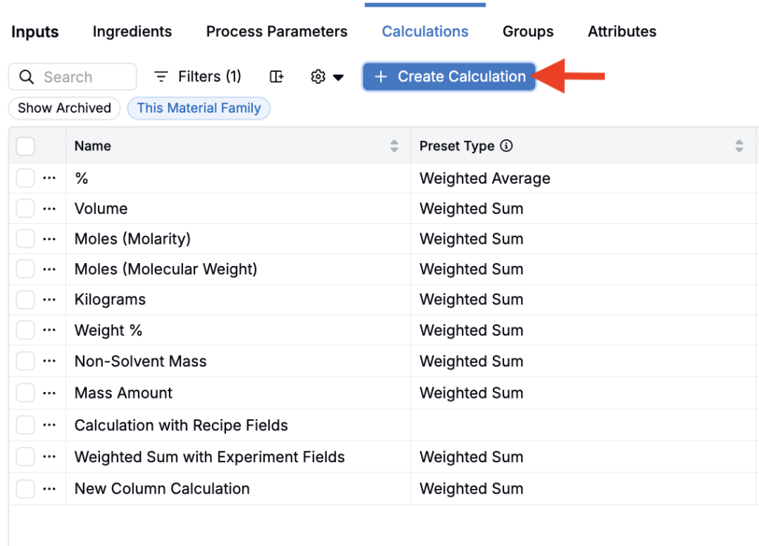Focus the Search input field
Viewport: 759px width, 546px height.
[73, 77]
